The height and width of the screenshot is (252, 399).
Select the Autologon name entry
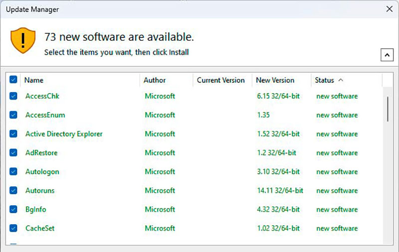click(x=42, y=172)
